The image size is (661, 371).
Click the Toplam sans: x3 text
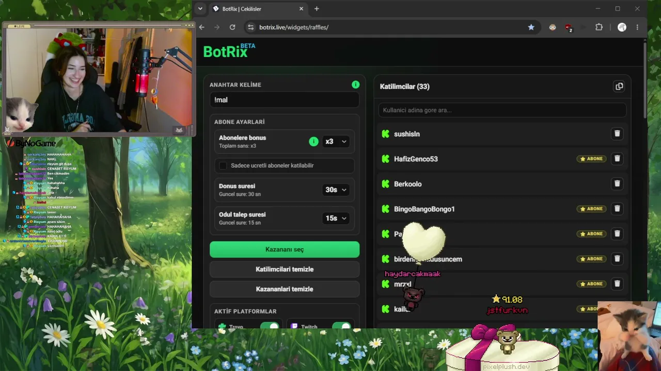coord(238,146)
